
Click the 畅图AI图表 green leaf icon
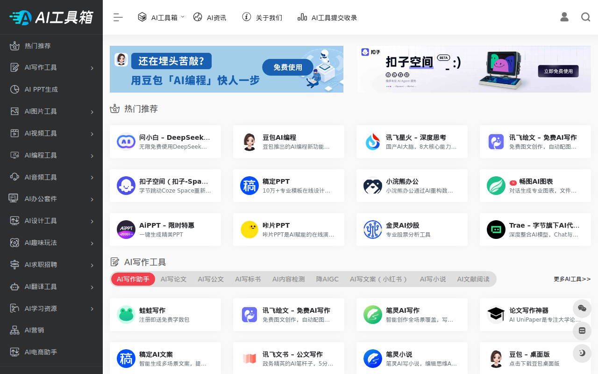point(496,186)
